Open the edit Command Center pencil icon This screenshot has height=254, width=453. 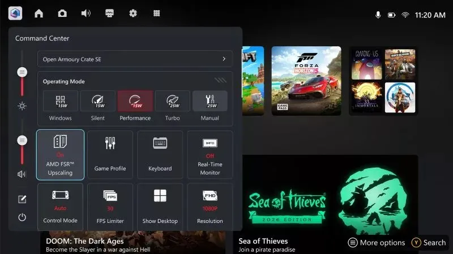[22, 199]
